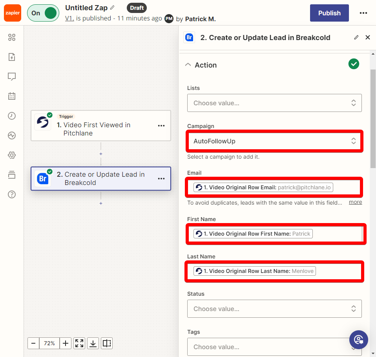Open the Campaign AutoFollowUp dropdown
Image resolution: width=376 pixels, height=357 pixels.
click(x=274, y=141)
